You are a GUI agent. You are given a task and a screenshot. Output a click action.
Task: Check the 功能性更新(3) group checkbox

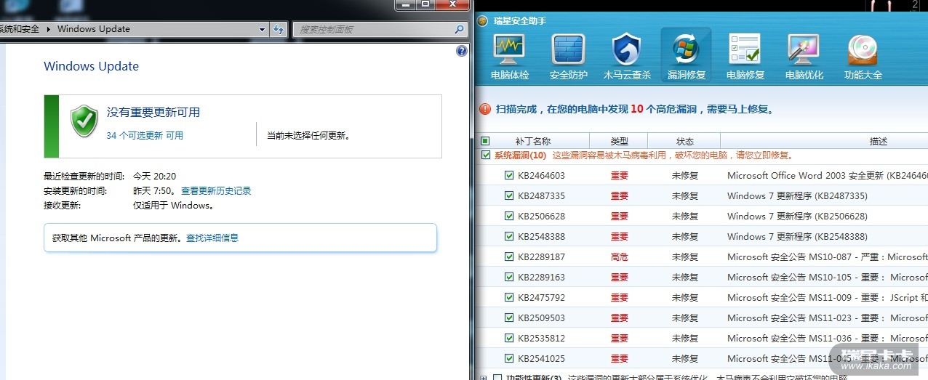pos(497,378)
